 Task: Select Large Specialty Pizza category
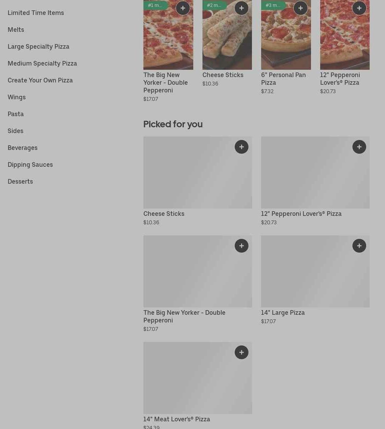[x=38, y=46]
